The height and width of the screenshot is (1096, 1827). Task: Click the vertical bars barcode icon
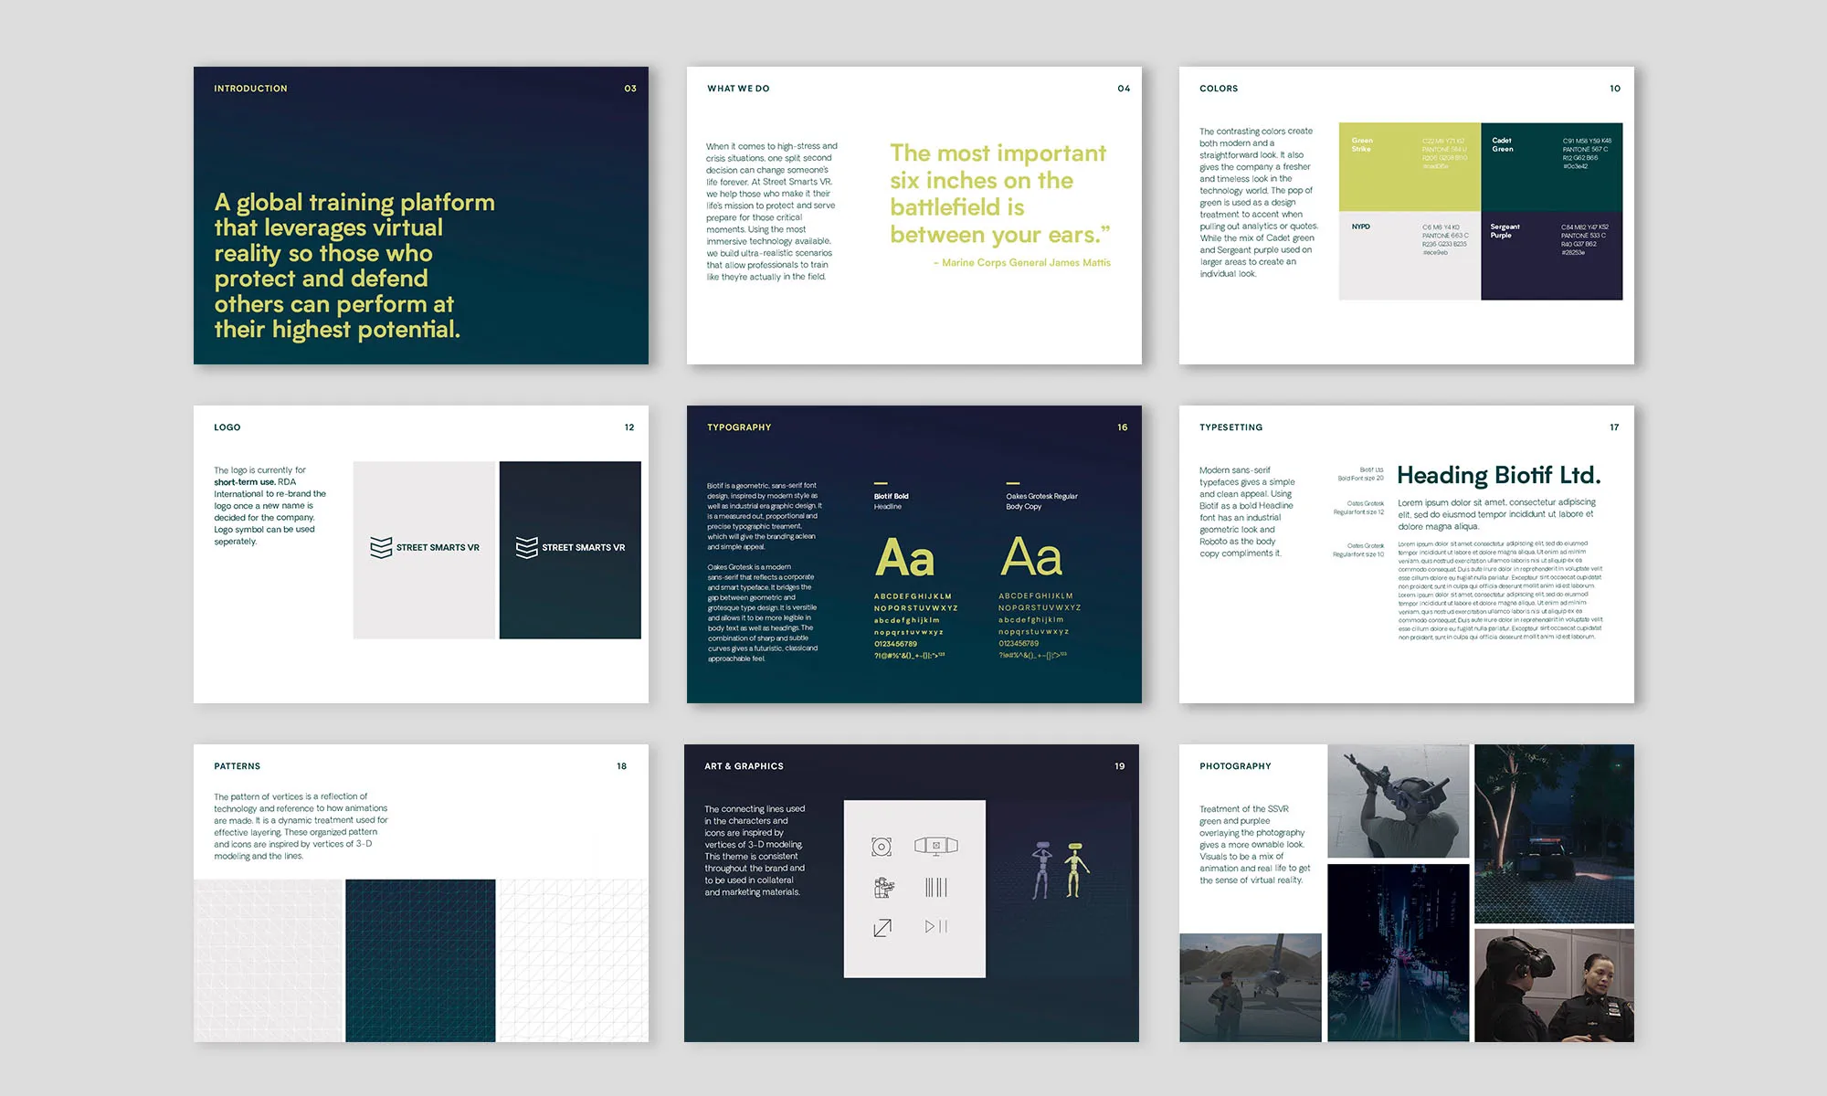pyautogui.click(x=935, y=887)
